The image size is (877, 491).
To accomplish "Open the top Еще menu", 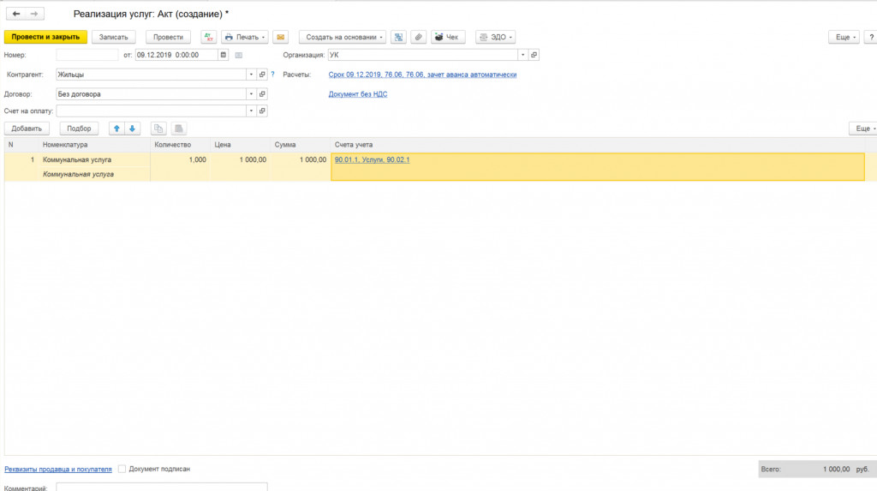I will click(844, 37).
